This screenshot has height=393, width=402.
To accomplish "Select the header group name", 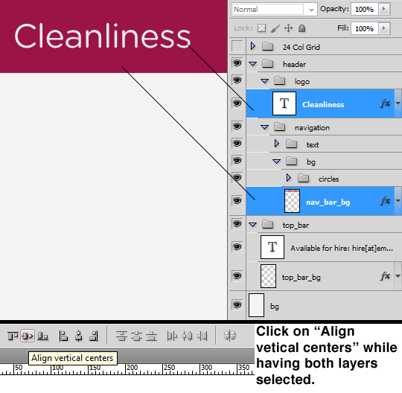I will (x=294, y=64).
